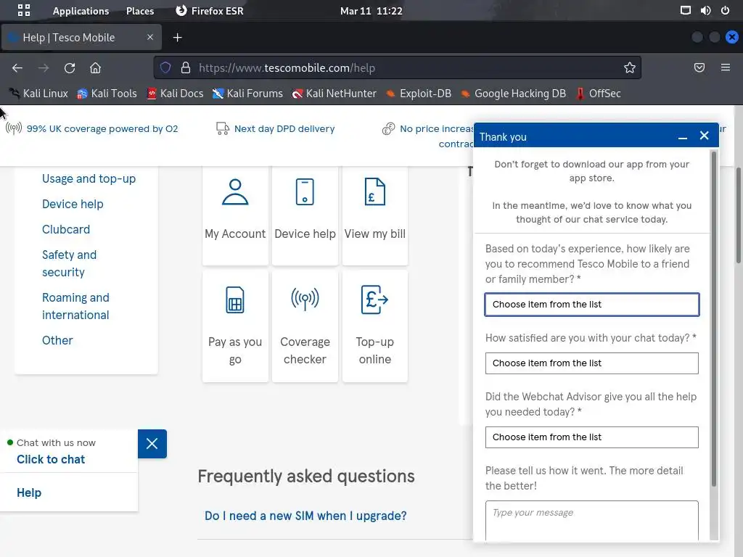The height and width of the screenshot is (557, 743).
Task: Open the Places menu
Action: point(140,11)
